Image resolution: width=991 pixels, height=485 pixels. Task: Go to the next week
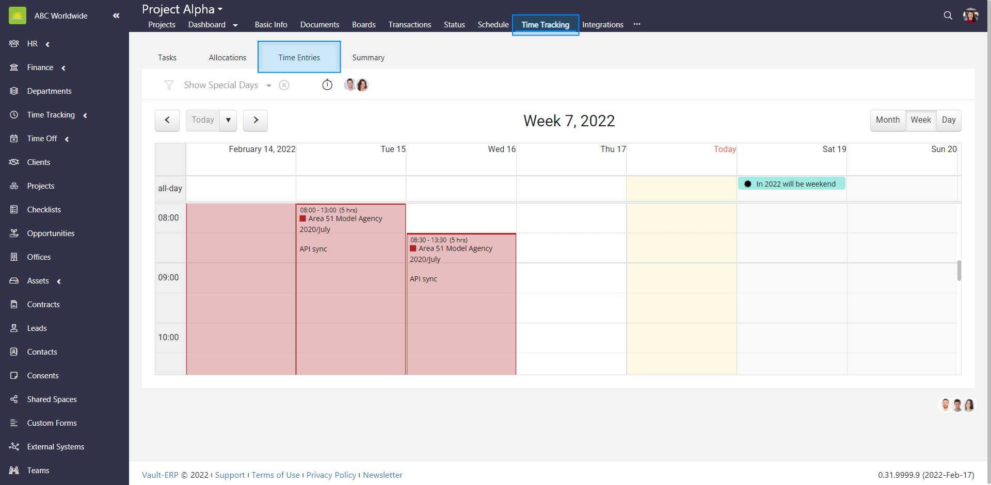[255, 120]
